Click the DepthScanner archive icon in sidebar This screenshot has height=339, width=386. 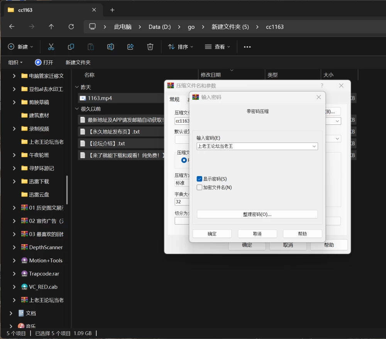(x=24, y=247)
